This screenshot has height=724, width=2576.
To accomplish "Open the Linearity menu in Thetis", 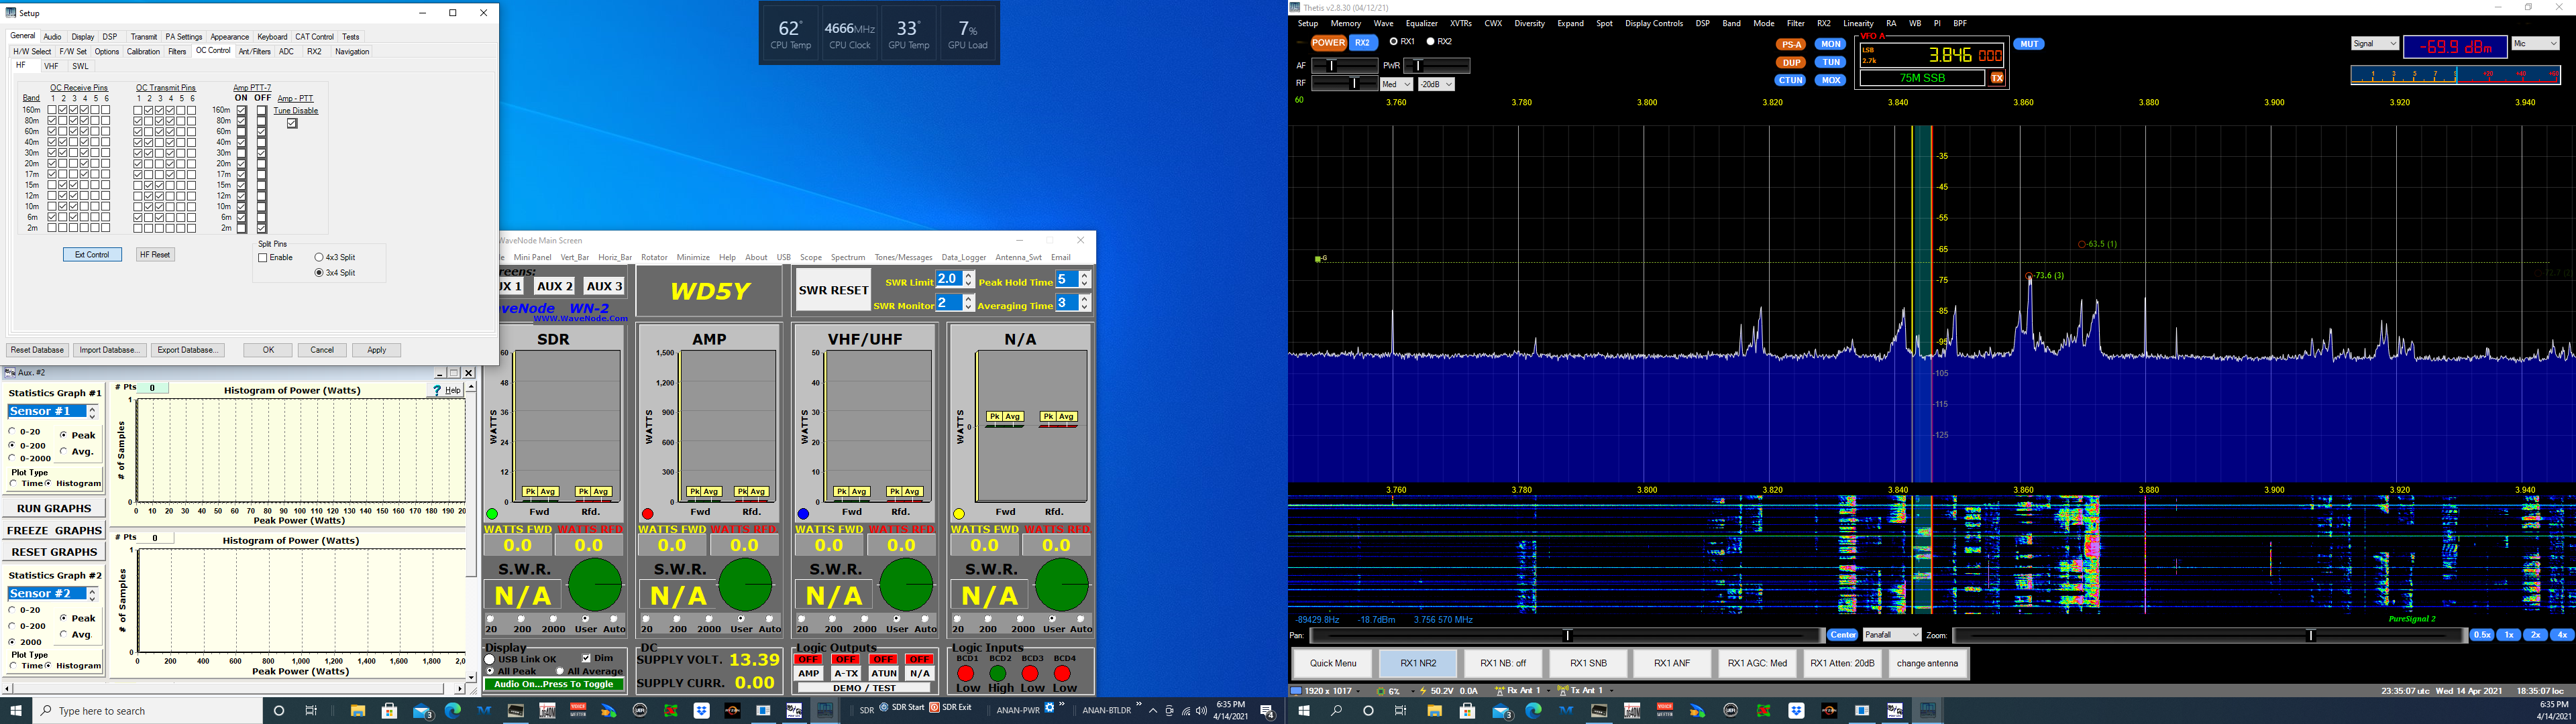I will click(1858, 23).
